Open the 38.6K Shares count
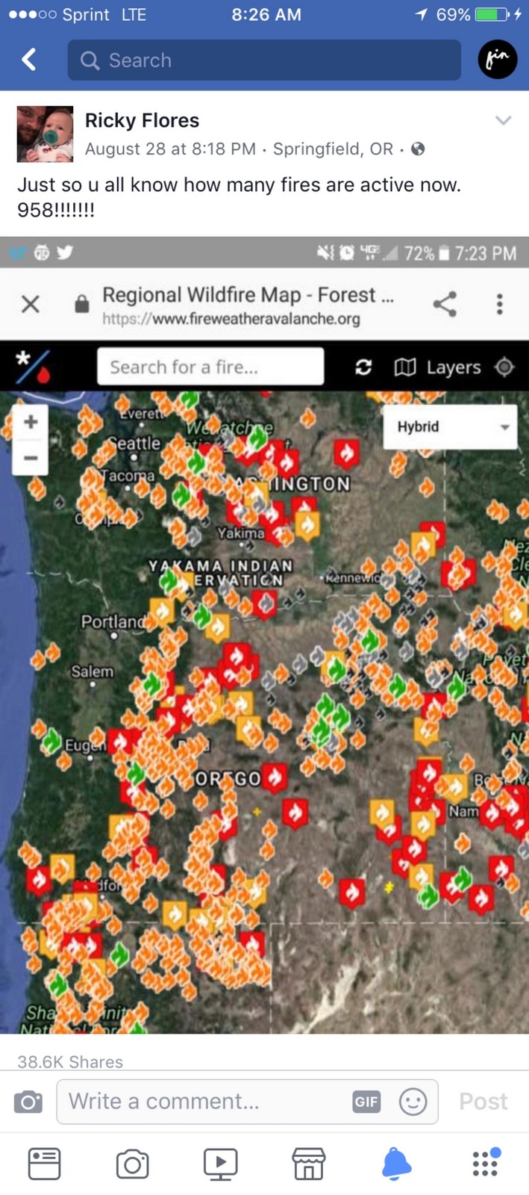The image size is (529, 1195). click(x=70, y=1061)
